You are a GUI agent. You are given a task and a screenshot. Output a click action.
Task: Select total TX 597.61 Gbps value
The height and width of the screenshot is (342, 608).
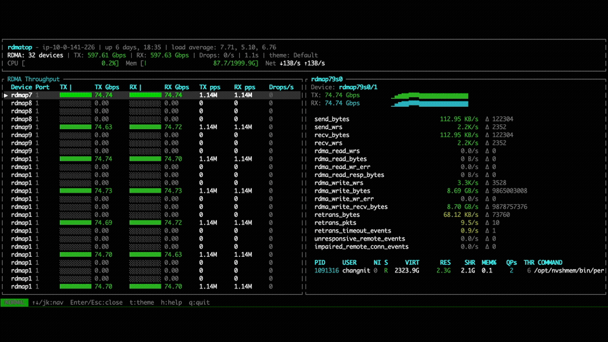coord(107,55)
